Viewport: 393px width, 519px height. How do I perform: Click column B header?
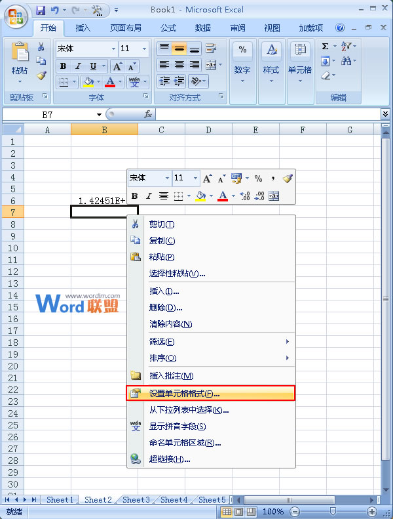[x=104, y=129]
